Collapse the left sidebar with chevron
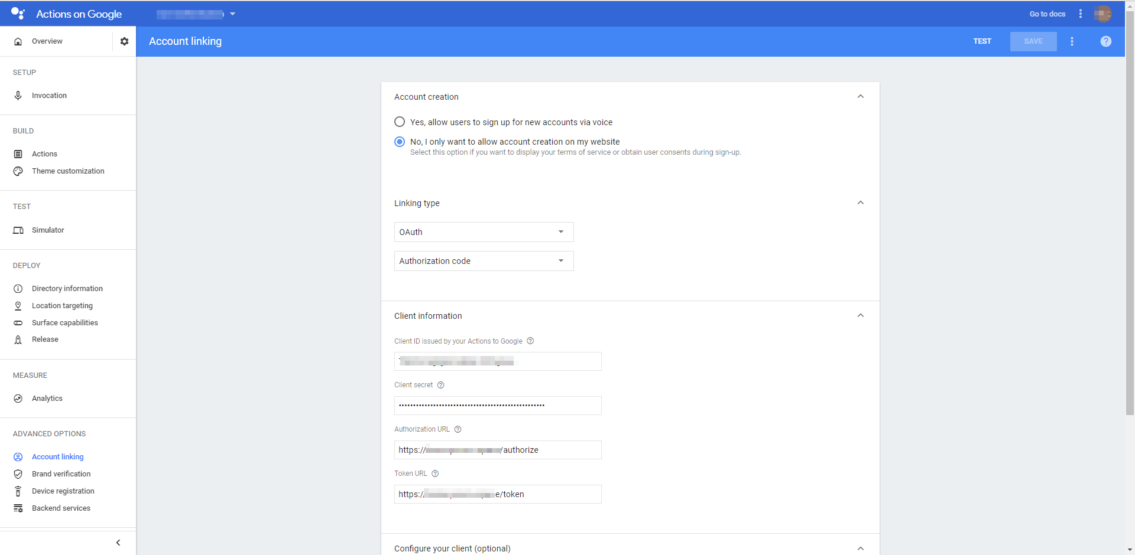 pos(118,543)
